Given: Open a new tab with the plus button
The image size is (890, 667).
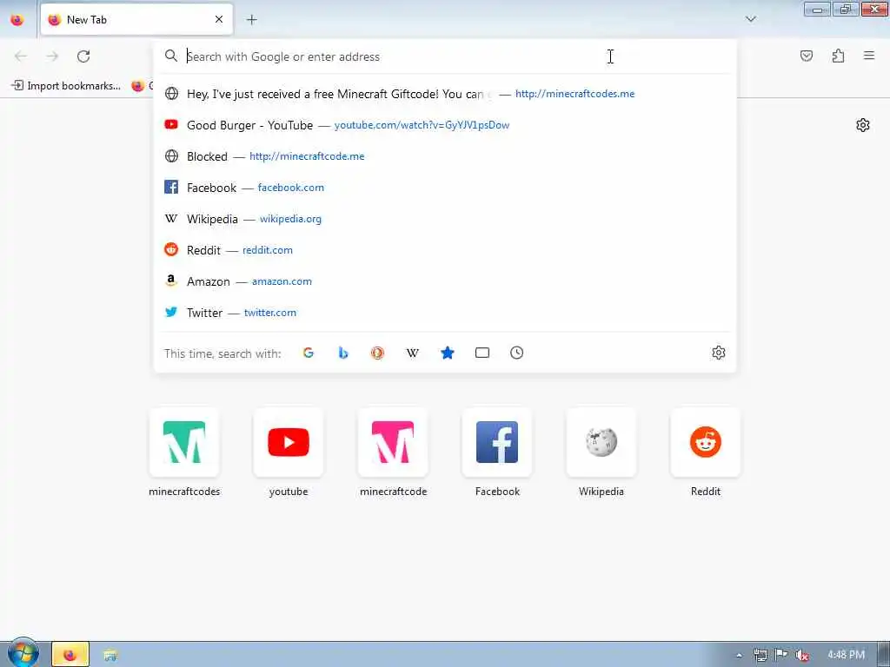Looking at the screenshot, I should [x=251, y=20].
